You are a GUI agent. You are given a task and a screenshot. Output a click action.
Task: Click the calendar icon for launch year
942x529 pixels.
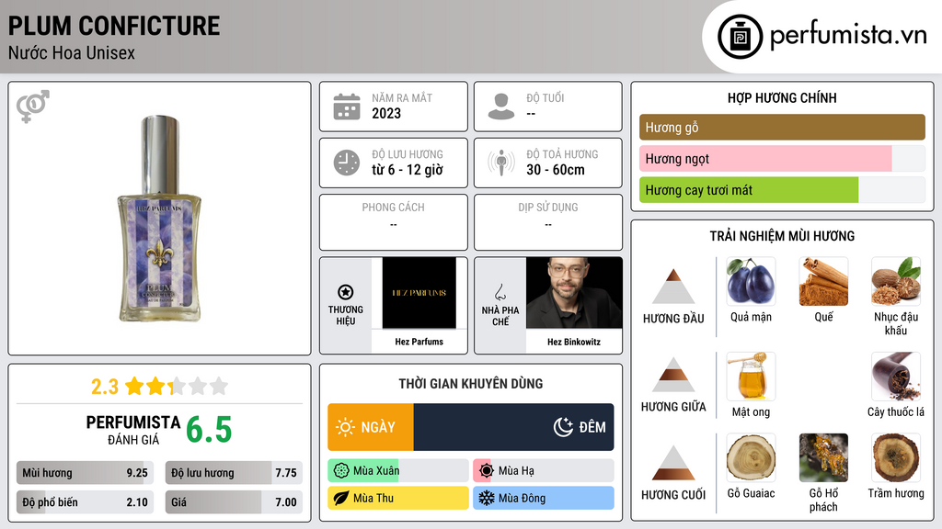347,107
